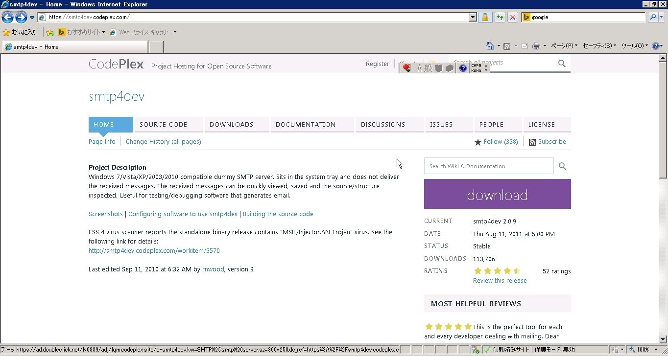Click the security lock icon
Image resolution: width=668 pixels, height=356 pixels.
485,17
